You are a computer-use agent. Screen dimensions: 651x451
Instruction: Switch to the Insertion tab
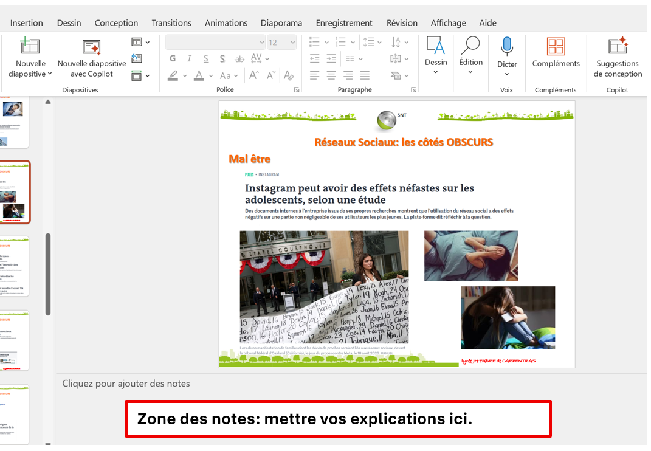(x=27, y=23)
